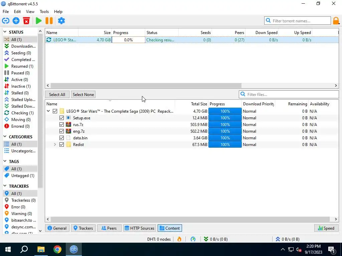Click the Select None button
Image resolution: width=342 pixels, height=256 pixels.
click(83, 94)
